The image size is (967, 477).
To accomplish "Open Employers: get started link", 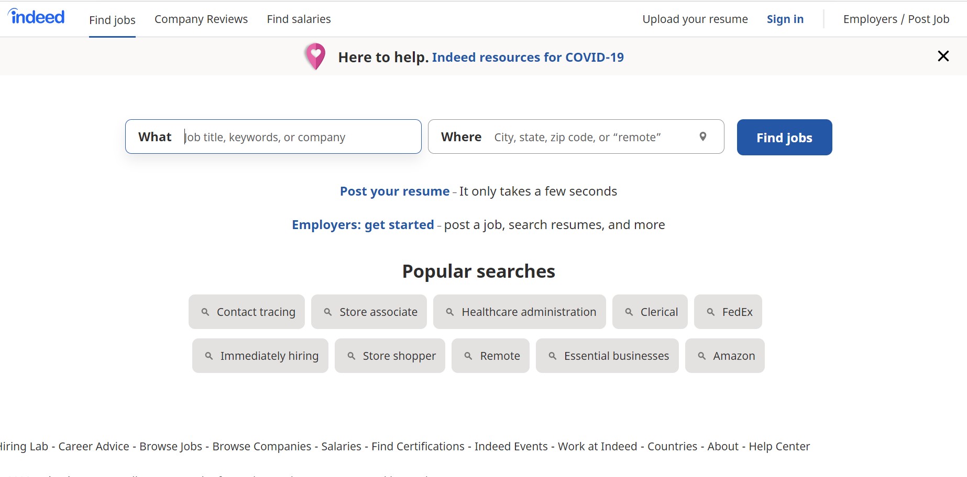I will [363, 225].
